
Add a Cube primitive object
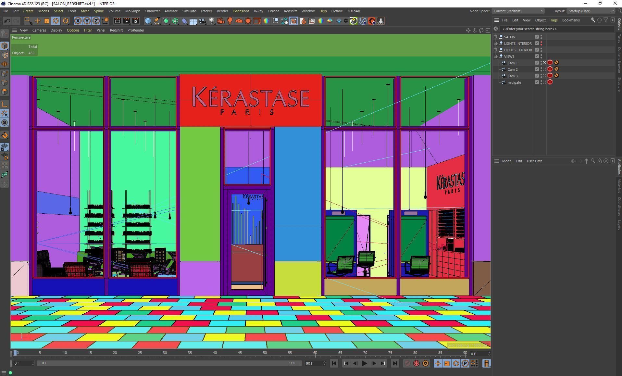click(x=148, y=21)
